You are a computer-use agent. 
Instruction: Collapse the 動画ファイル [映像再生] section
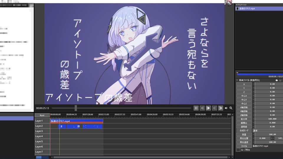click(x=237, y=80)
